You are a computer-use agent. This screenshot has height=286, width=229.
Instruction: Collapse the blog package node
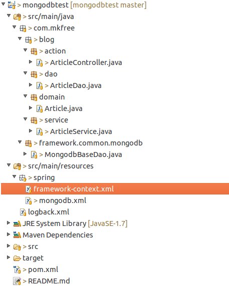tap(20, 38)
